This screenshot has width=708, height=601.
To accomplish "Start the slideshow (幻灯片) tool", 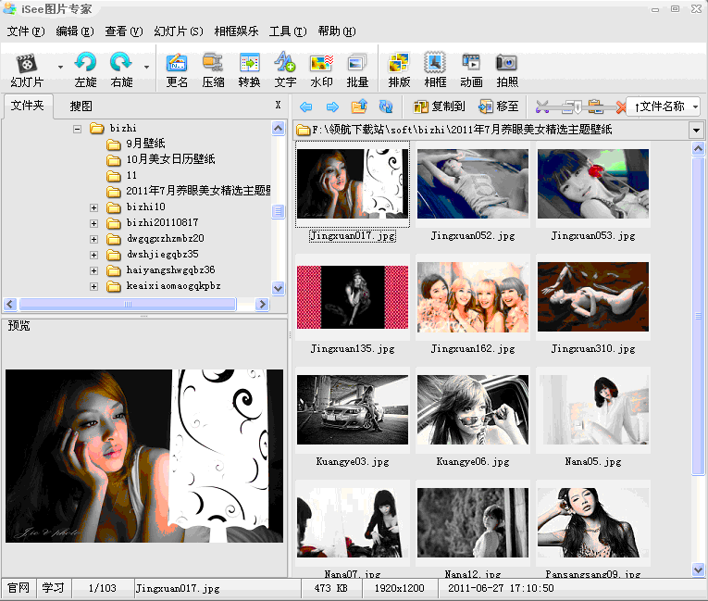I will point(27,70).
